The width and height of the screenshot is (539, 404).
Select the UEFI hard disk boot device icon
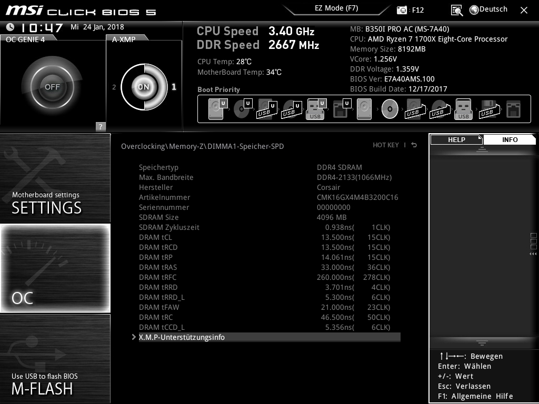point(217,109)
